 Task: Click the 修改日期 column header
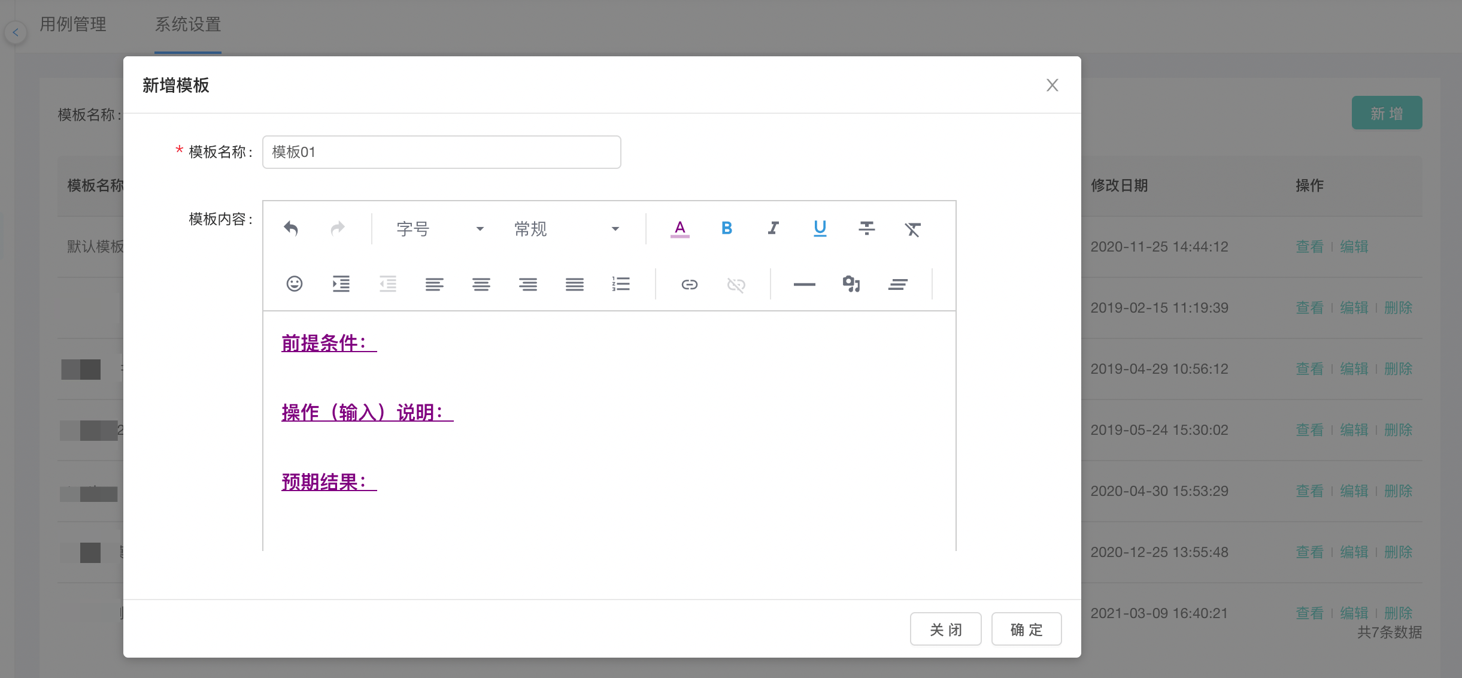(1119, 186)
